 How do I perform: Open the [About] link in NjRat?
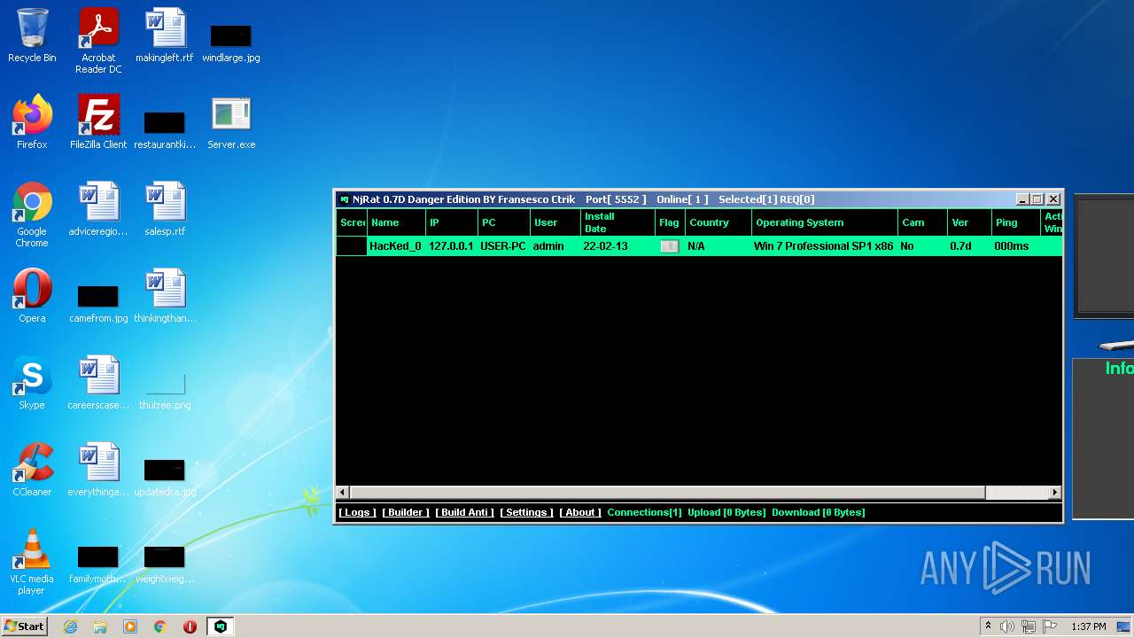pyautogui.click(x=580, y=512)
